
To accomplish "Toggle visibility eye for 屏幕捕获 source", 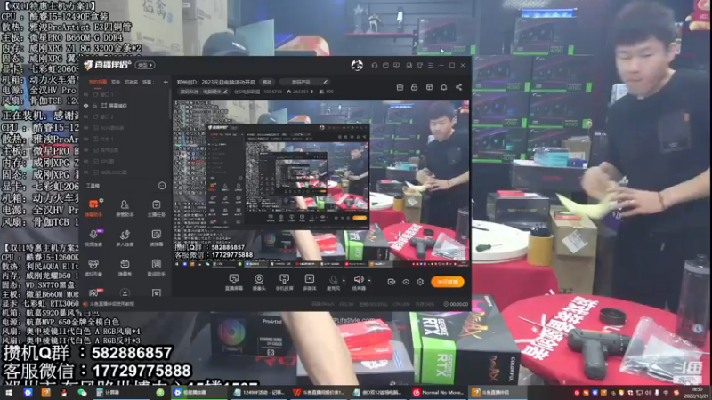I will point(85,106).
